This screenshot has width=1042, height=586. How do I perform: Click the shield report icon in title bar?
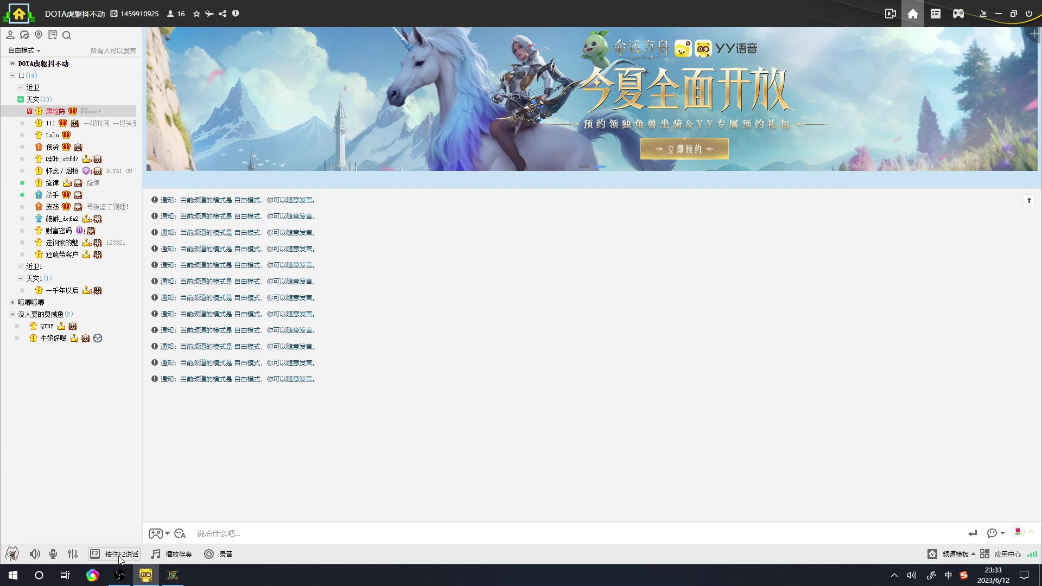click(x=236, y=14)
